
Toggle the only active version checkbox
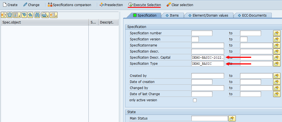pyautogui.click(x=195, y=100)
